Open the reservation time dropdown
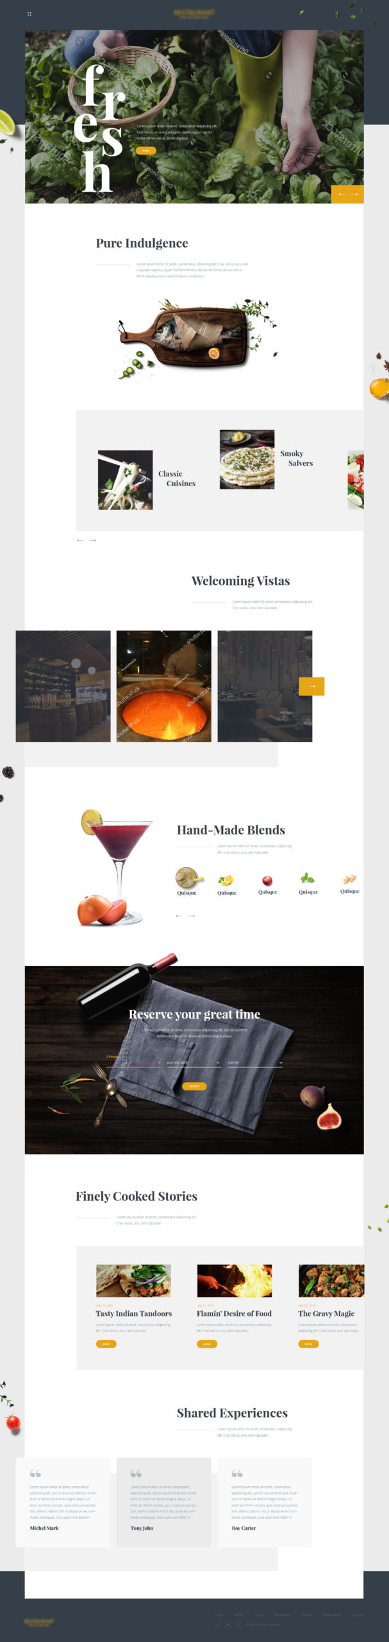Viewport: 389px width, 1642px height. pyautogui.click(x=254, y=1062)
